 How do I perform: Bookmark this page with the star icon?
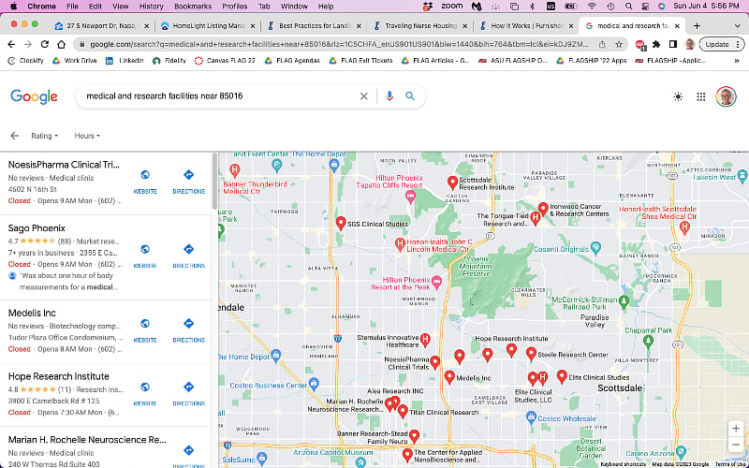619,44
